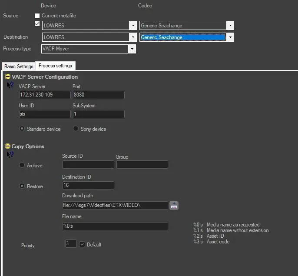
Task: Click the Port field showing 8080
Action: tap(98, 95)
